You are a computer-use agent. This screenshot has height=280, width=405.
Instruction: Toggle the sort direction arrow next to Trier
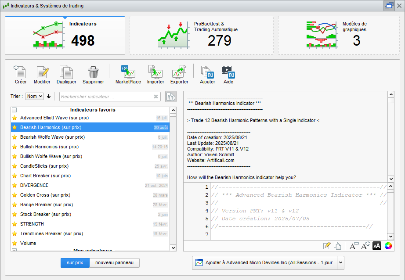(x=49, y=97)
